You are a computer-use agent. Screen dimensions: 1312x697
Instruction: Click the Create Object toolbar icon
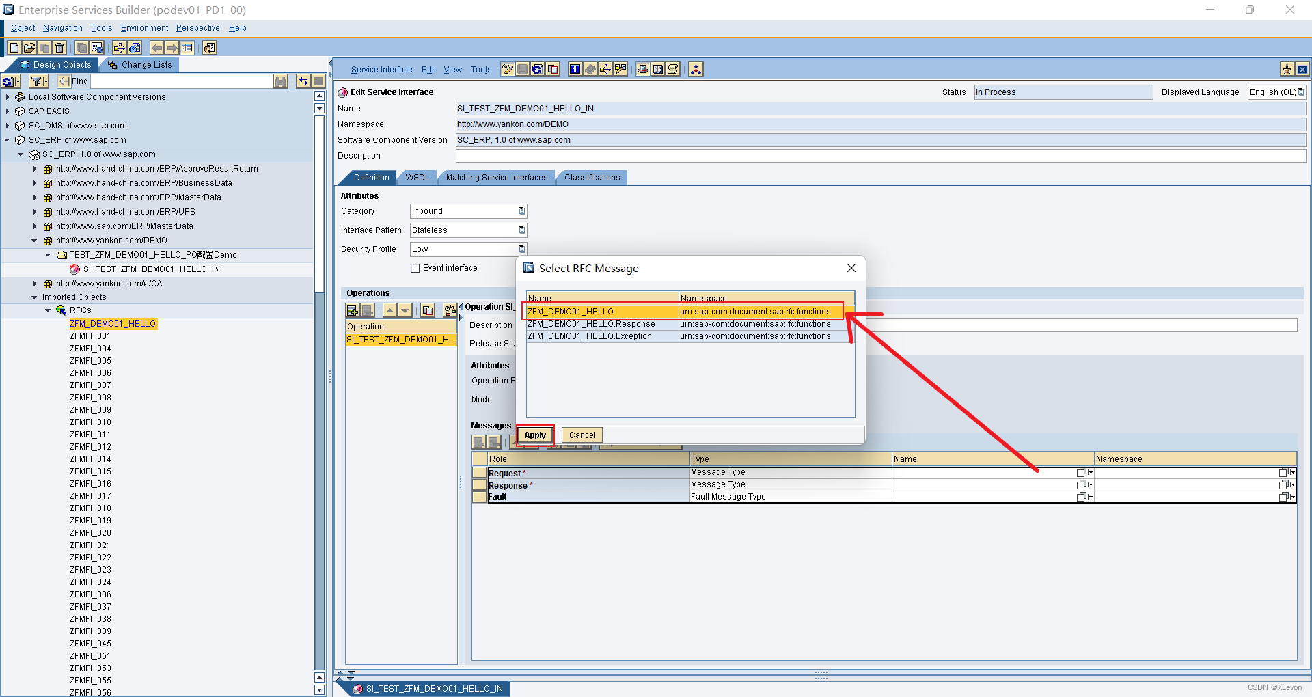[14, 48]
